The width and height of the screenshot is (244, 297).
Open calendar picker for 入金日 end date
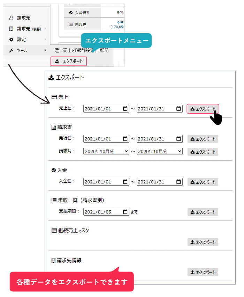click(179, 182)
